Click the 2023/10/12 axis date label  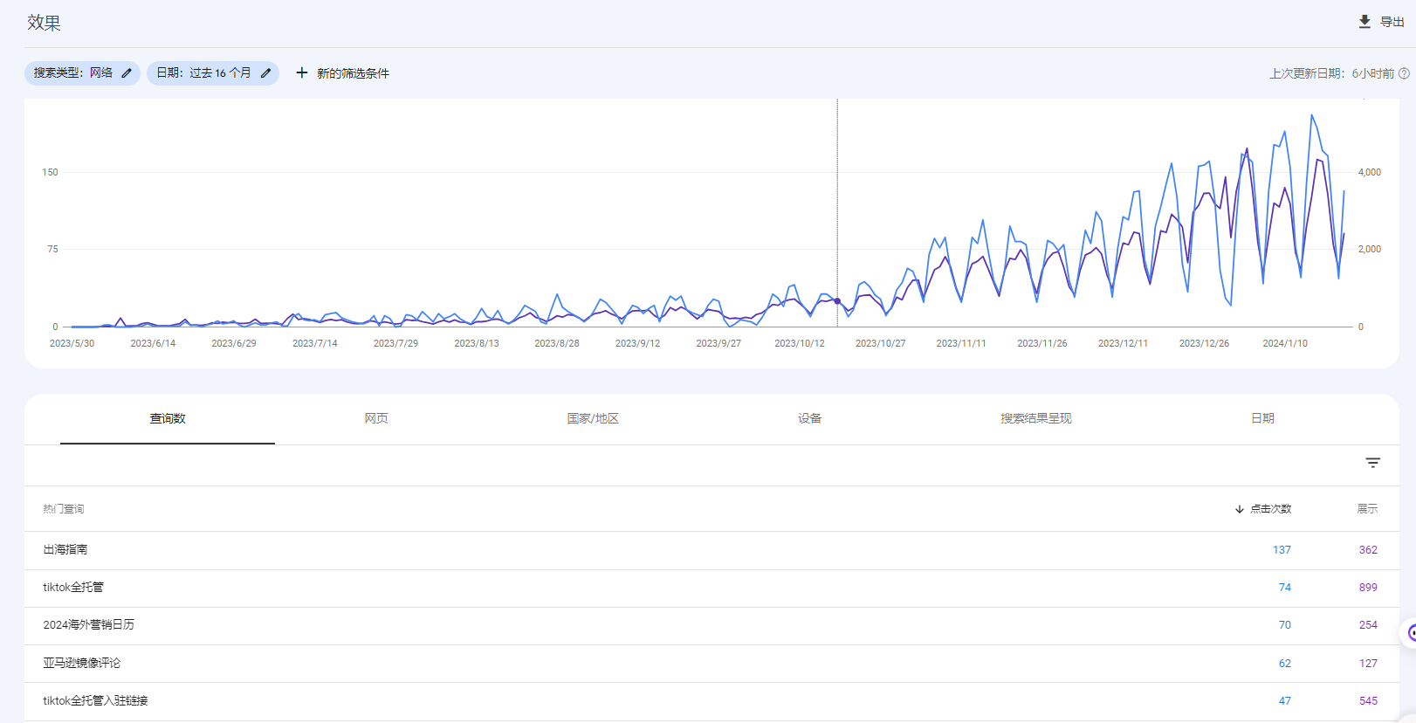pyautogui.click(x=800, y=344)
